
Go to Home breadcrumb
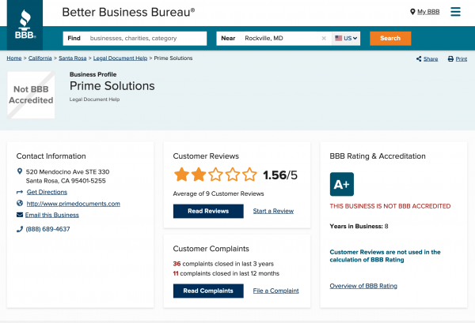tap(14, 58)
